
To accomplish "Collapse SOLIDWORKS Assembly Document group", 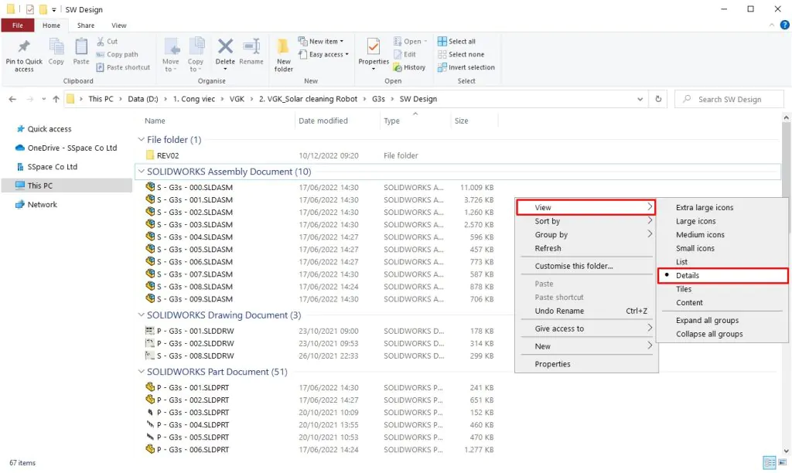I will pos(142,172).
